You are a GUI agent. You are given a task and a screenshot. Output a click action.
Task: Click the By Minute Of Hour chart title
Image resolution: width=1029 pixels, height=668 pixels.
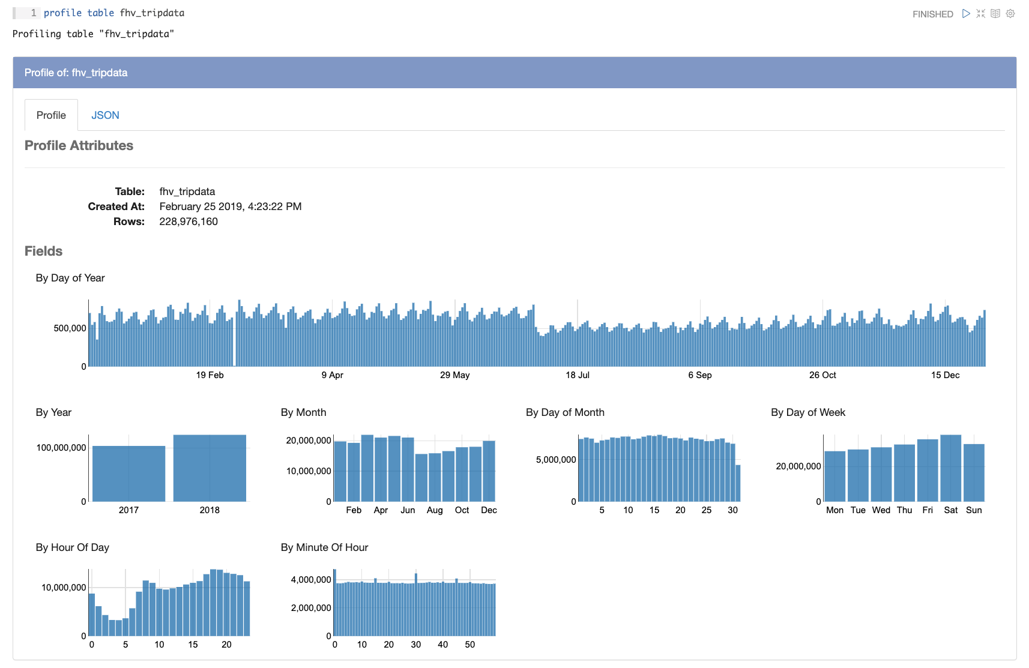click(324, 547)
